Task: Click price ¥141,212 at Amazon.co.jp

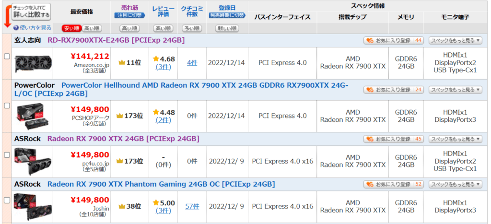Action: coord(90,57)
